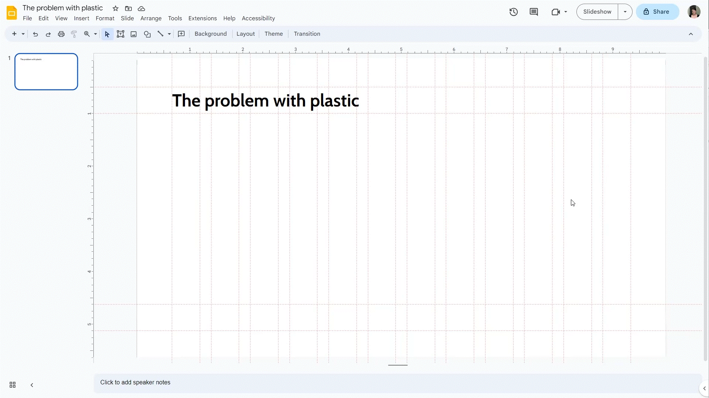This screenshot has width=709, height=398.
Task: Open the Slide menu
Action: coord(127,18)
